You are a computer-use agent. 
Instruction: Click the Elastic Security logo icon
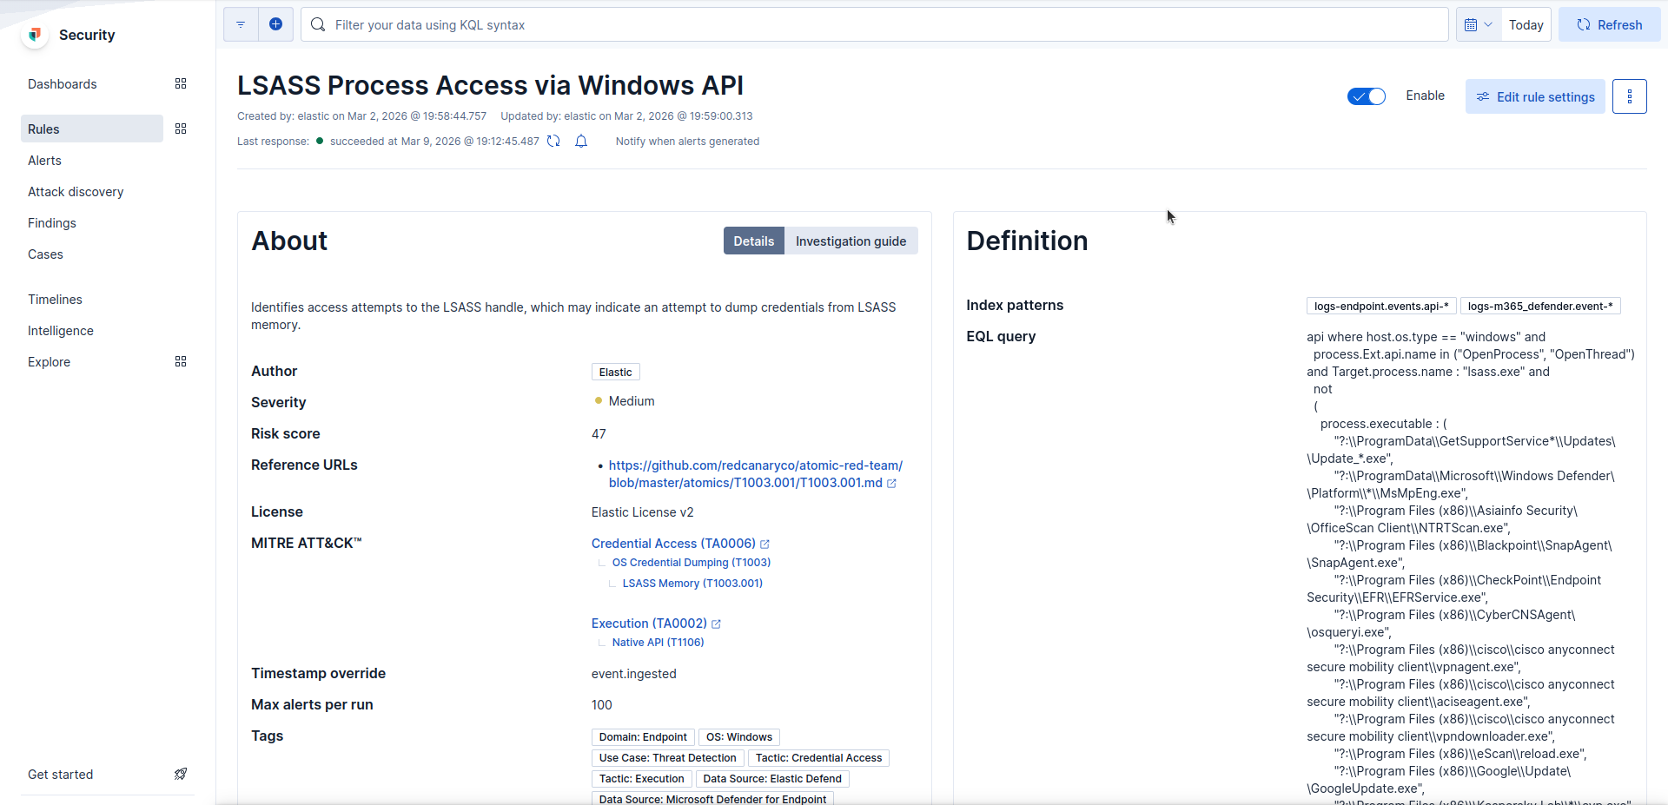coord(35,35)
